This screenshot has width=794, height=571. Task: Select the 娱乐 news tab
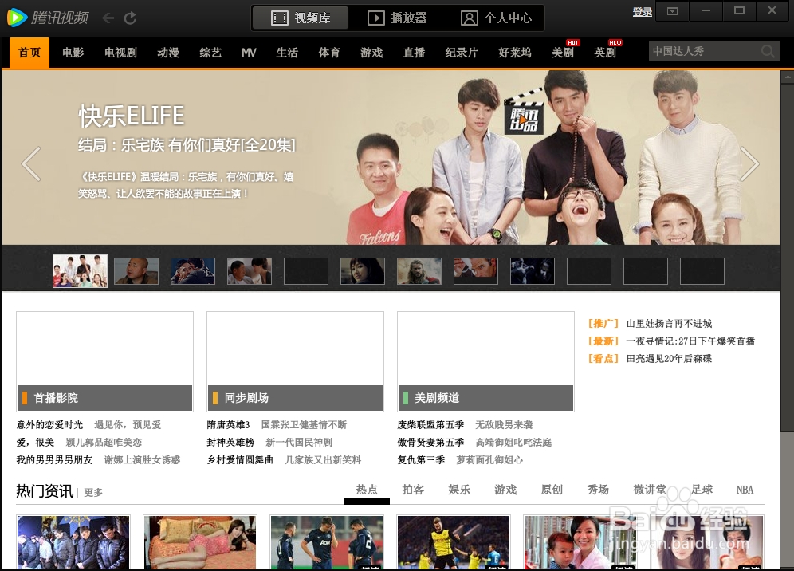tap(459, 490)
